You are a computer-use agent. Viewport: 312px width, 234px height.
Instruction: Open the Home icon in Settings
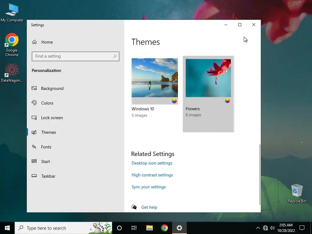[x=34, y=42]
